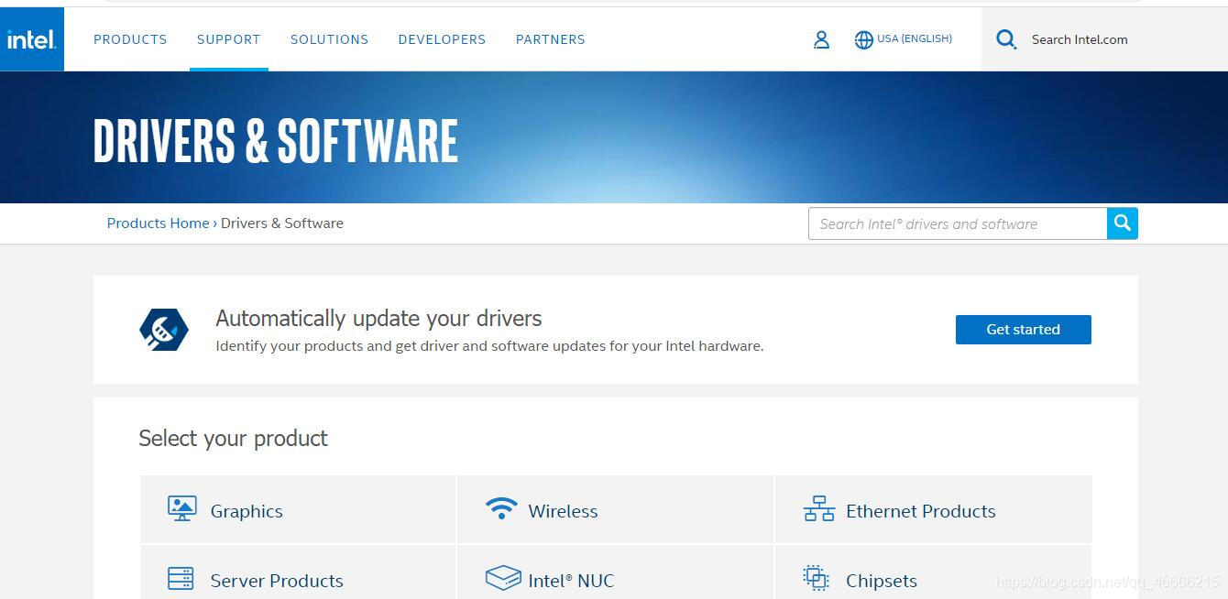Open the PARTNERS menu
Screen dimensions: 1228x599
coord(550,39)
